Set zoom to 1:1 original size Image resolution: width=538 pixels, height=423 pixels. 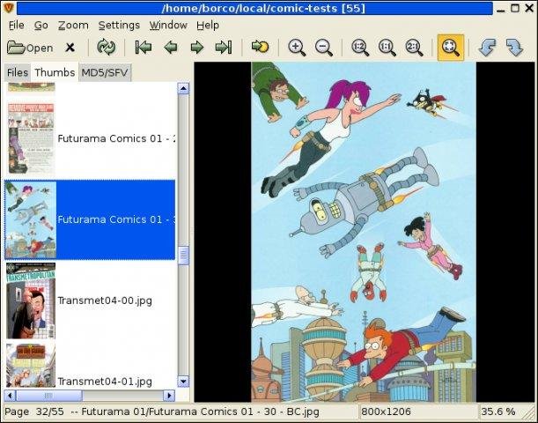[387, 48]
